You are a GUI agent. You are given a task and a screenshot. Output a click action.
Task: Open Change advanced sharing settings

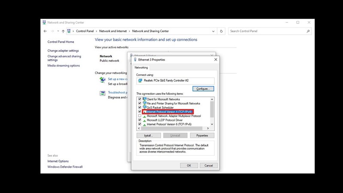coord(64,58)
